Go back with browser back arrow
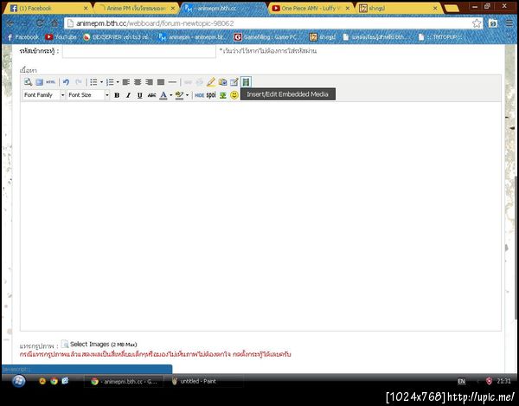 tap(10, 23)
